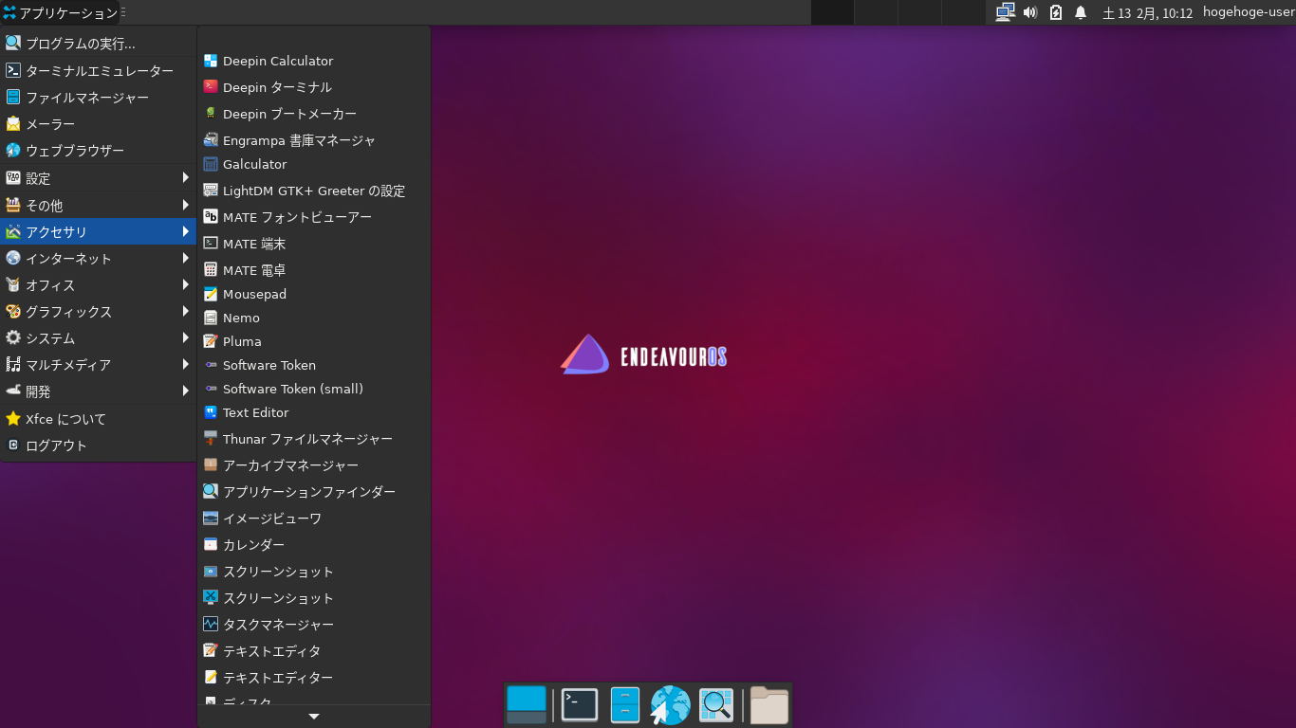Launch Deepin Calculator from the Accessories submenu
This screenshot has width=1296, height=728.
314,61
